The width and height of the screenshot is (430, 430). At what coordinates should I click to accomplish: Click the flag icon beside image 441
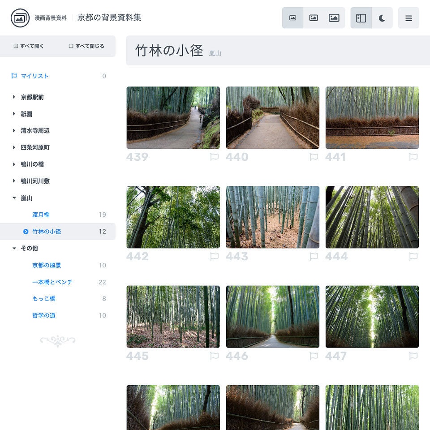point(414,157)
